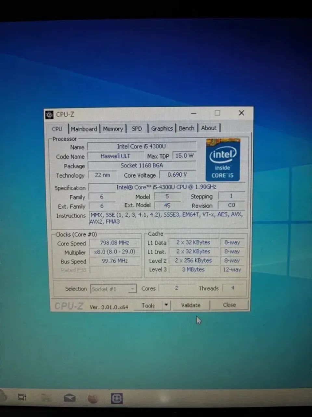This screenshot has height=417, width=312.
Task: Select the SPD tab
Action: click(x=137, y=129)
